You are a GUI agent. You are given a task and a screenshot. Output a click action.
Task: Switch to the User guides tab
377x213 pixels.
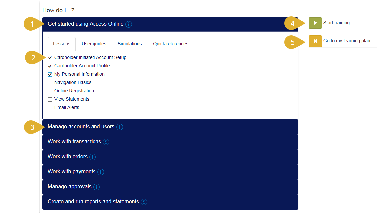point(94,44)
